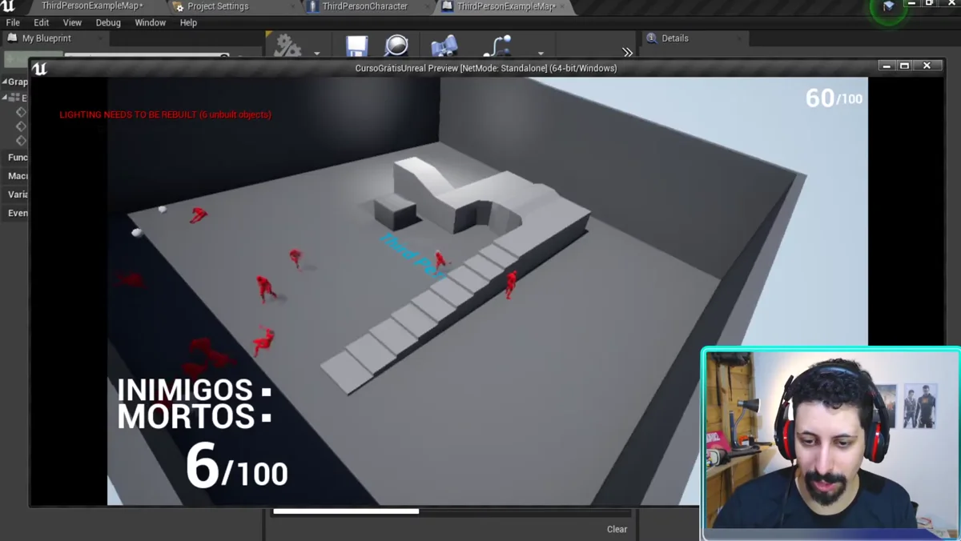The height and width of the screenshot is (541, 961).
Task: Click the CursoGrátisUnreal Preview title bar
Action: point(486,68)
